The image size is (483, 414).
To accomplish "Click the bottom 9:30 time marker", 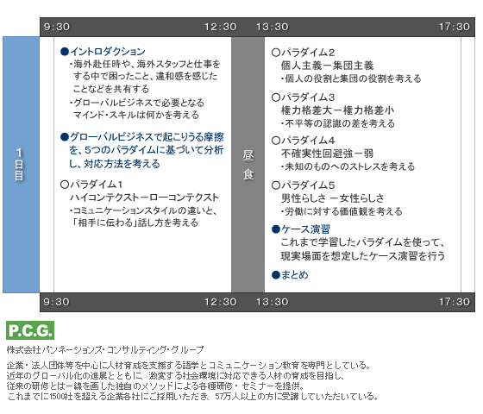I will [57, 302].
